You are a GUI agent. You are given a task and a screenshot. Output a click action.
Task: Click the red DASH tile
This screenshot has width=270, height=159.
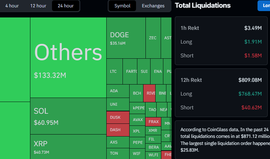tap(117, 130)
